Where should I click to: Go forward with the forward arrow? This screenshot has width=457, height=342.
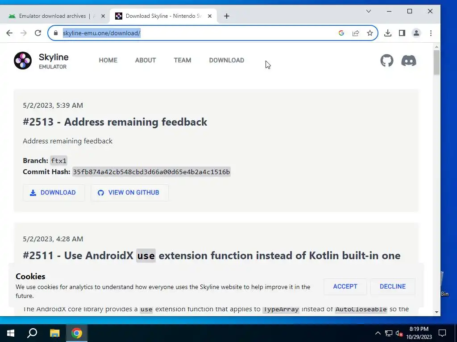(24, 33)
